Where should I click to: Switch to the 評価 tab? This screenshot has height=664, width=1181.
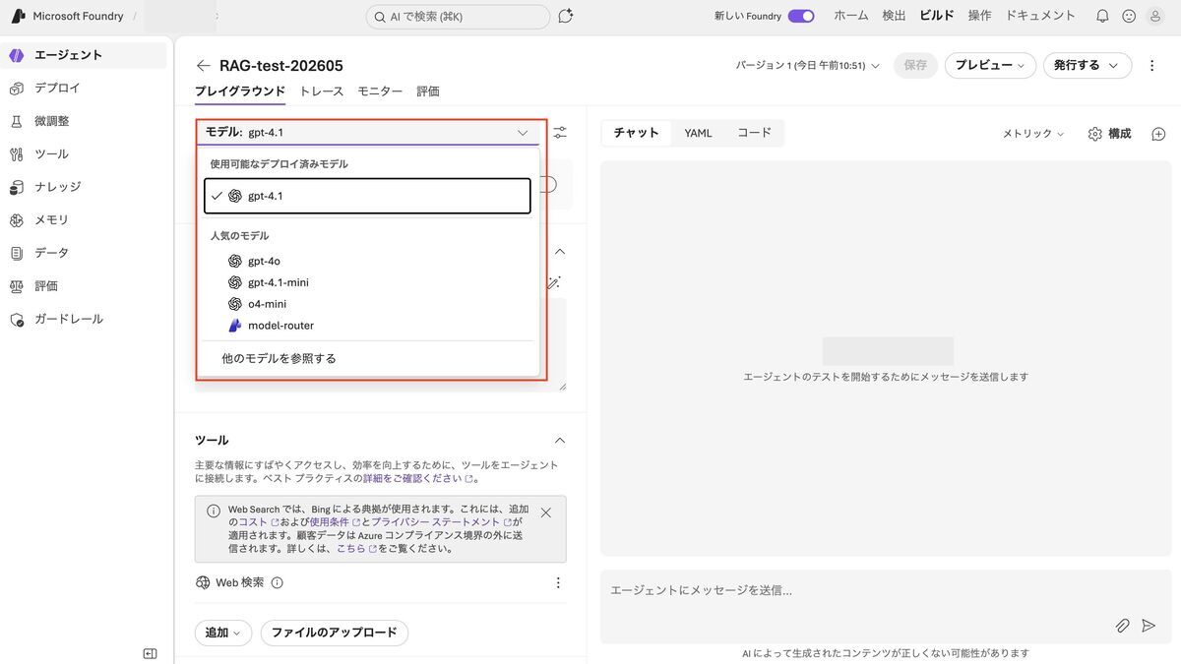pos(428,91)
